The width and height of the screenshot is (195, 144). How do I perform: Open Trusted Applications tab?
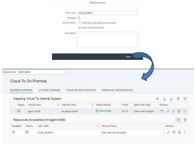coord(81,90)
